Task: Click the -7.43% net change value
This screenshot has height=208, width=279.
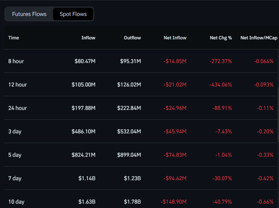Action: [x=223, y=131]
